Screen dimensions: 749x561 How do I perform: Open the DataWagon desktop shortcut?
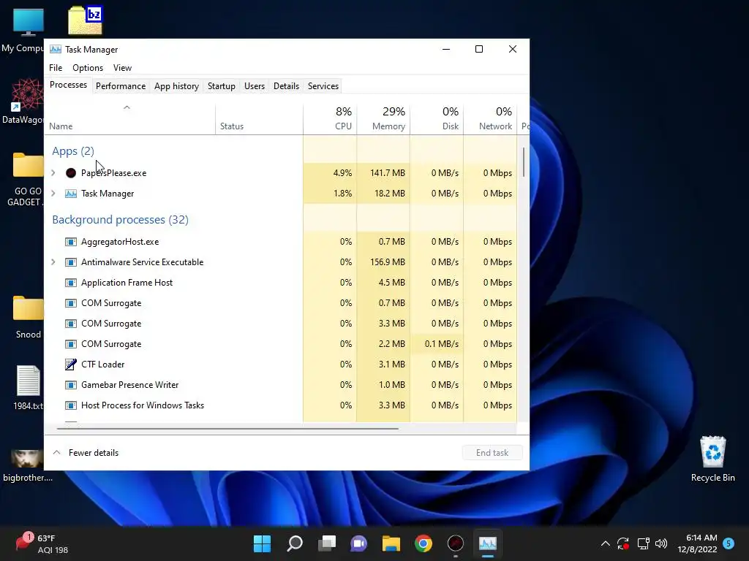click(27, 95)
